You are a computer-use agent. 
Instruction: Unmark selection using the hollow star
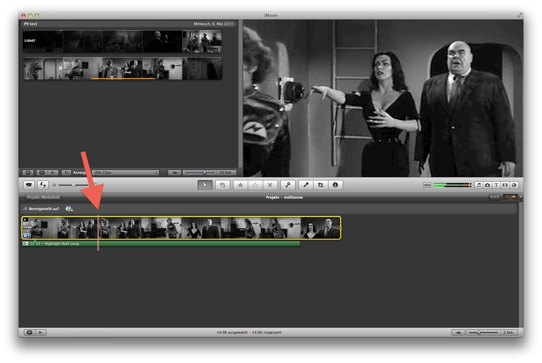point(255,185)
